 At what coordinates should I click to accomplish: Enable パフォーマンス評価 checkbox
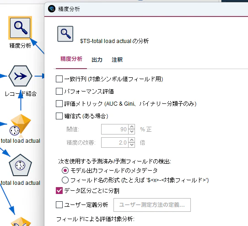click(x=59, y=91)
